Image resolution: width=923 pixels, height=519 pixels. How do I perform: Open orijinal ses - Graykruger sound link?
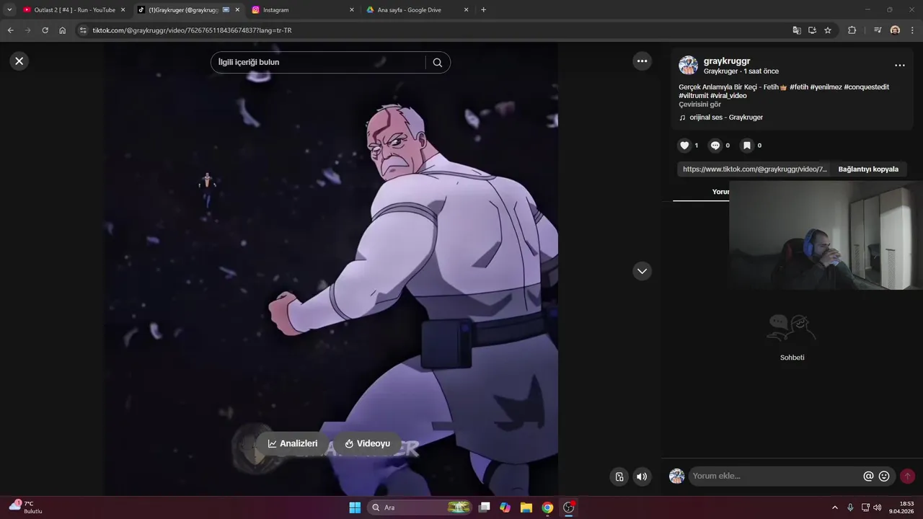(x=726, y=117)
